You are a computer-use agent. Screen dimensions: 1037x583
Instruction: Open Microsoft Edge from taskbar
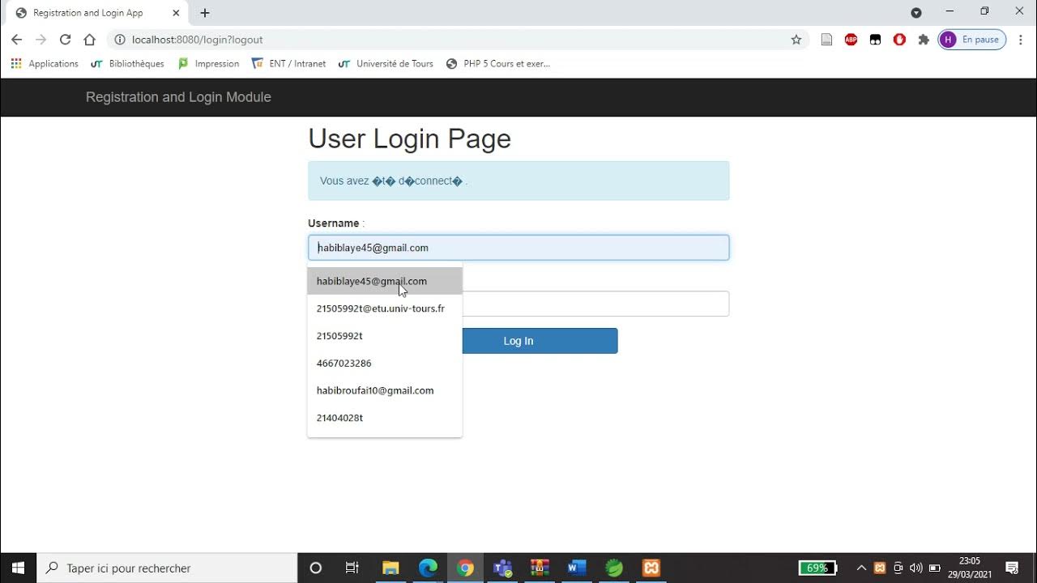click(428, 568)
